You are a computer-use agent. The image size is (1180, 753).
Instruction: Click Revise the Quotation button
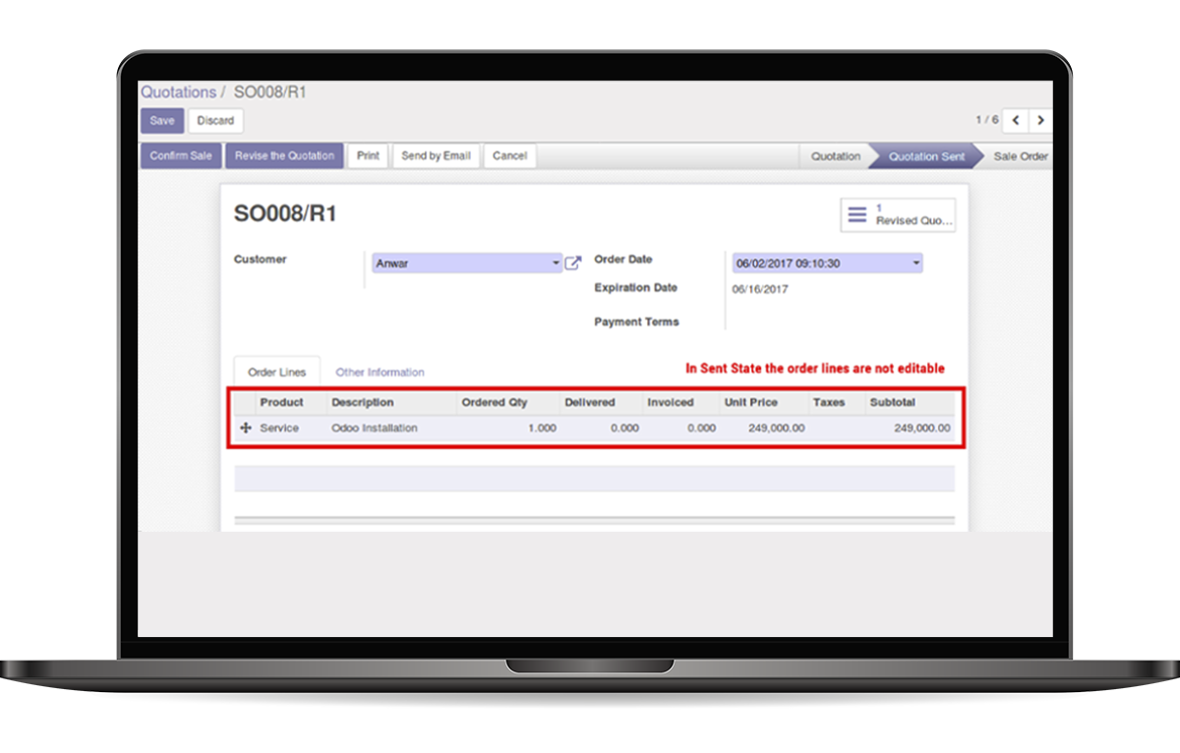point(284,155)
